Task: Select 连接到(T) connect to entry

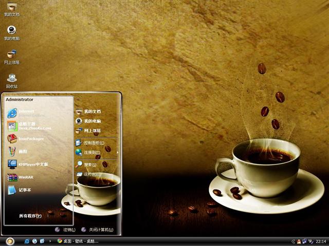Action: point(97,153)
